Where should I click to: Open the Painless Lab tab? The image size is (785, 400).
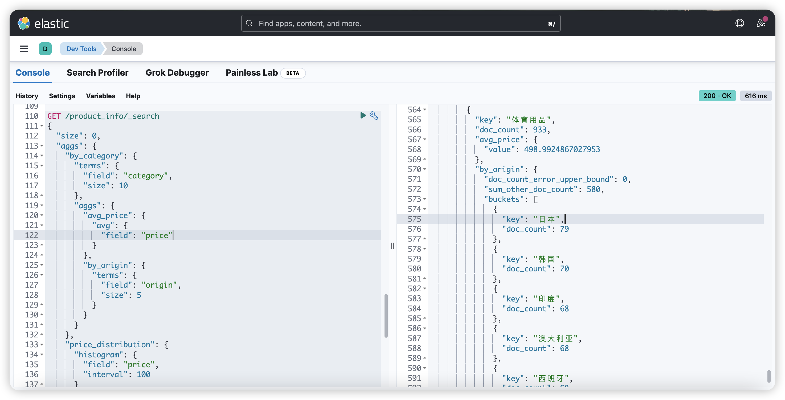[x=252, y=72]
